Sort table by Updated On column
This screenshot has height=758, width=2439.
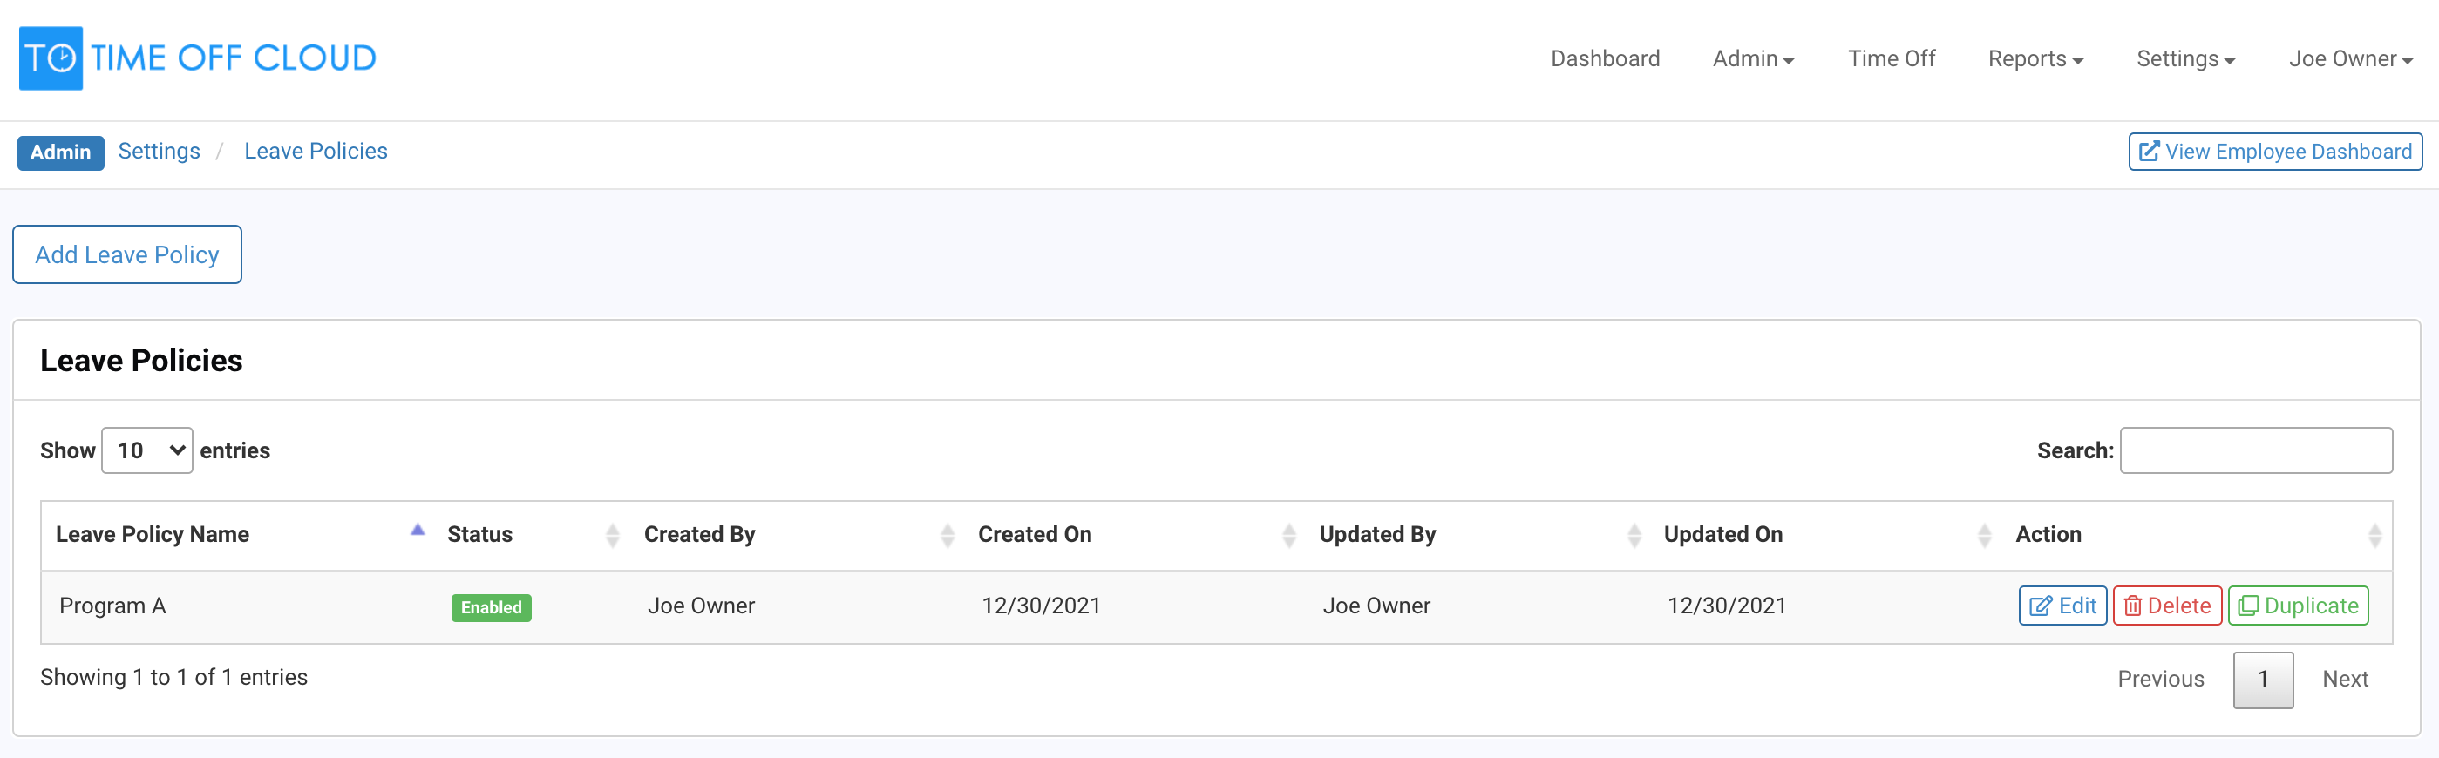1826,535
